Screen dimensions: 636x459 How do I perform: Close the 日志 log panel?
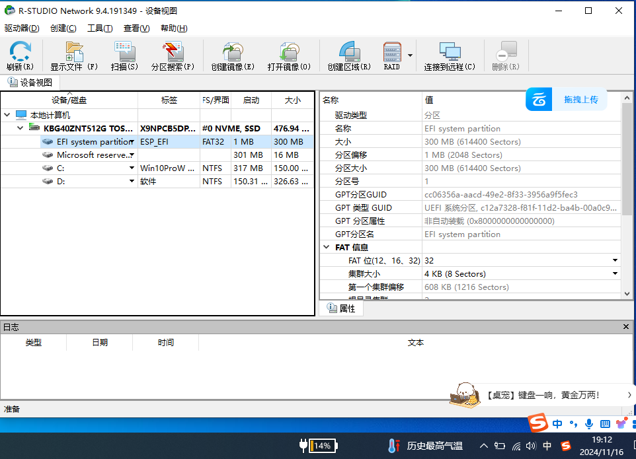pyautogui.click(x=627, y=327)
